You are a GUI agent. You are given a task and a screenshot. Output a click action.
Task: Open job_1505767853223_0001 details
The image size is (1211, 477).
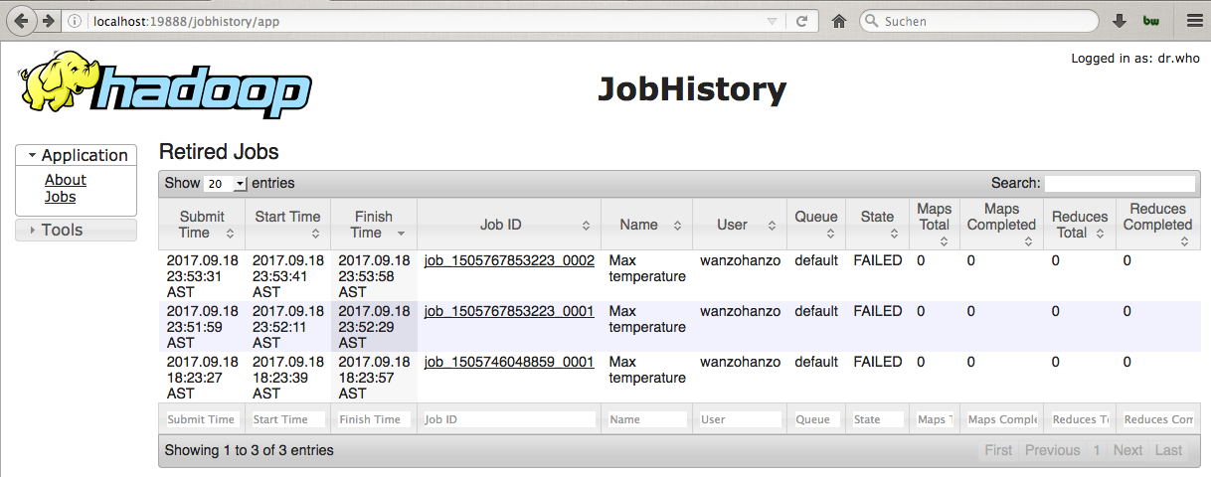509,311
